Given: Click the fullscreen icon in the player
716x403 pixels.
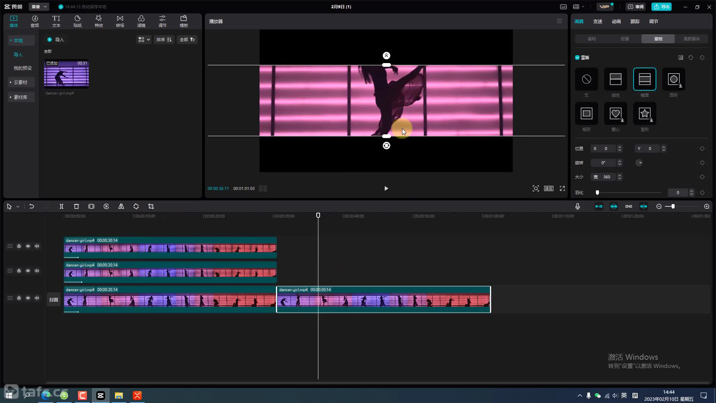Looking at the screenshot, I should [x=562, y=188].
